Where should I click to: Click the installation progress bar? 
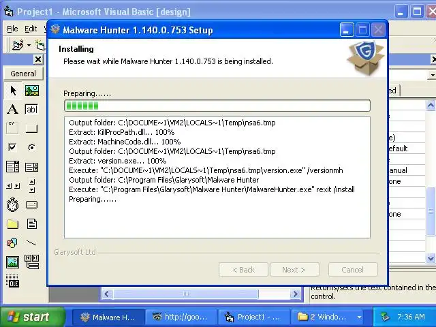click(x=217, y=106)
